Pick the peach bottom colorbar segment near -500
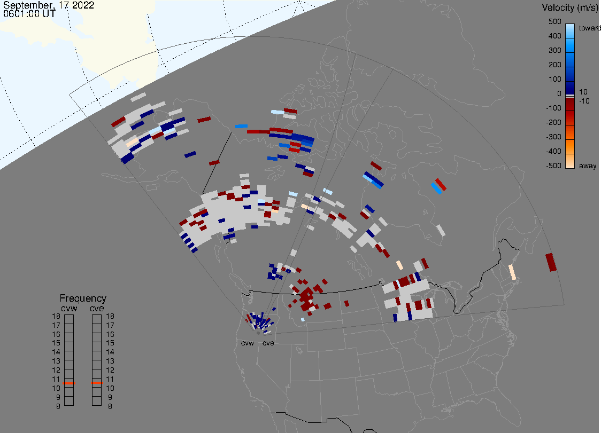 coord(570,161)
